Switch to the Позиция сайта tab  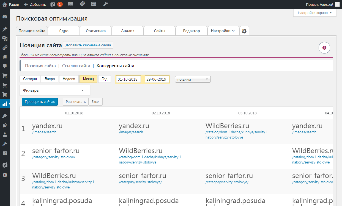32,31
